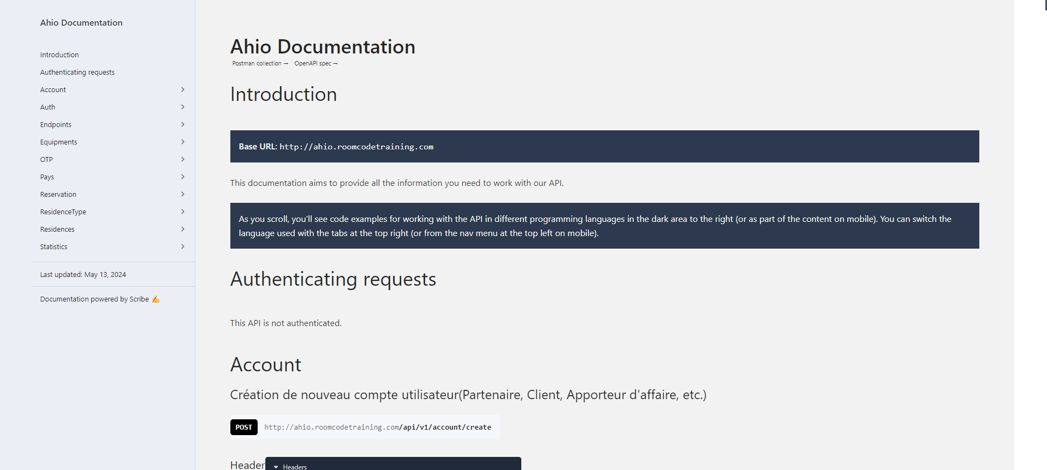Click the Scribe pencil icon in sidebar footer

(x=155, y=299)
